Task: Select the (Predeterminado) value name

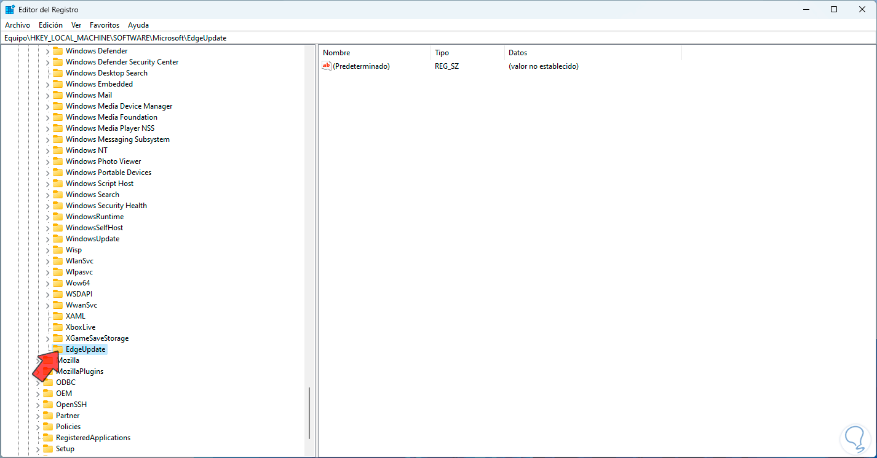Action: coord(361,66)
